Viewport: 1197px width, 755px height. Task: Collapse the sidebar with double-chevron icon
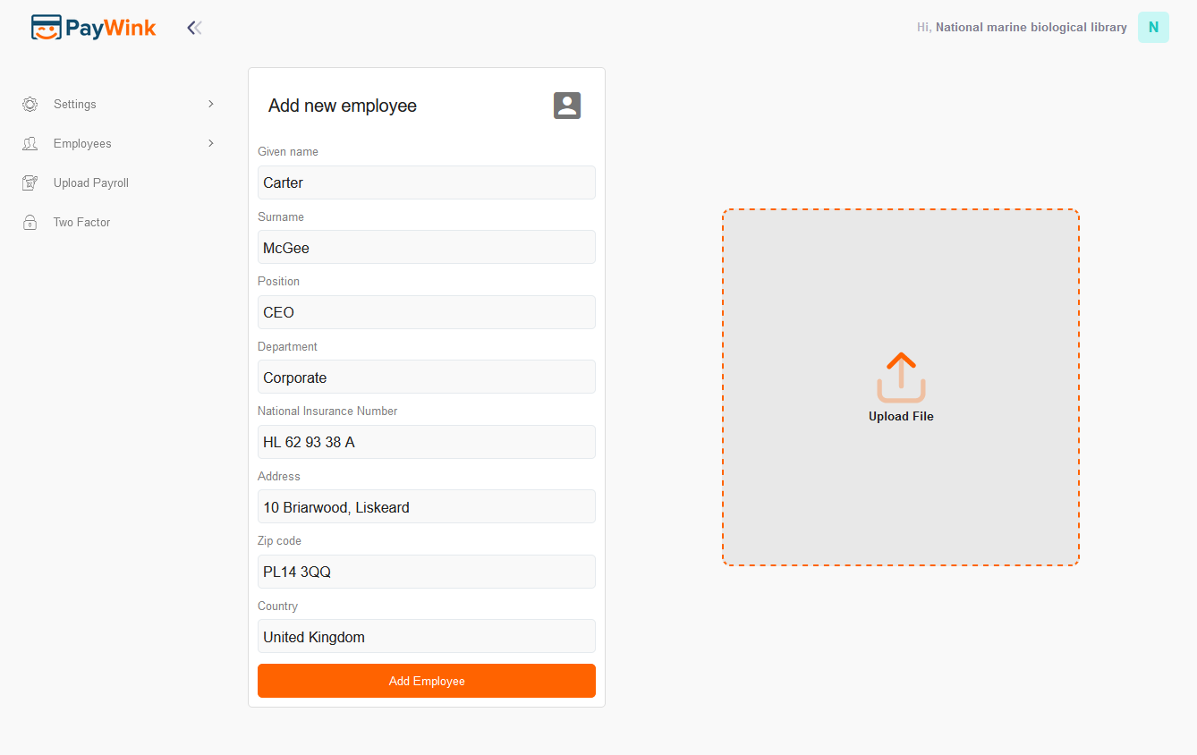pyautogui.click(x=194, y=28)
